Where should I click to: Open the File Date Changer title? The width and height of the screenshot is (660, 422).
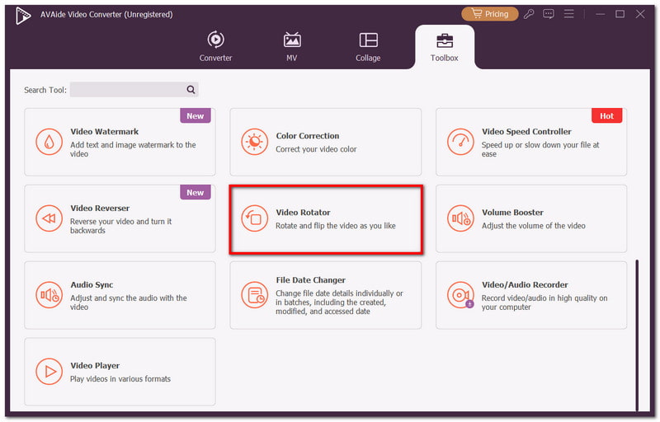click(x=311, y=280)
